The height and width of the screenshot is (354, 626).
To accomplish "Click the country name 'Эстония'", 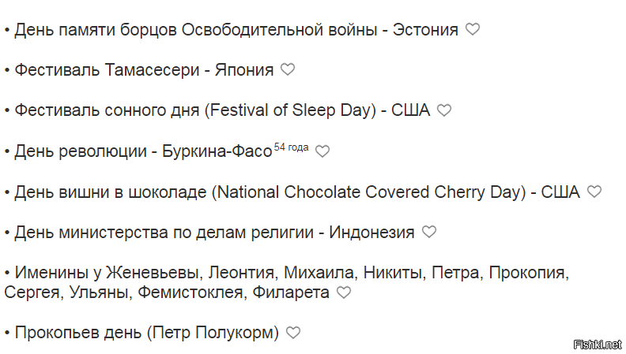I will pyautogui.click(x=425, y=30).
